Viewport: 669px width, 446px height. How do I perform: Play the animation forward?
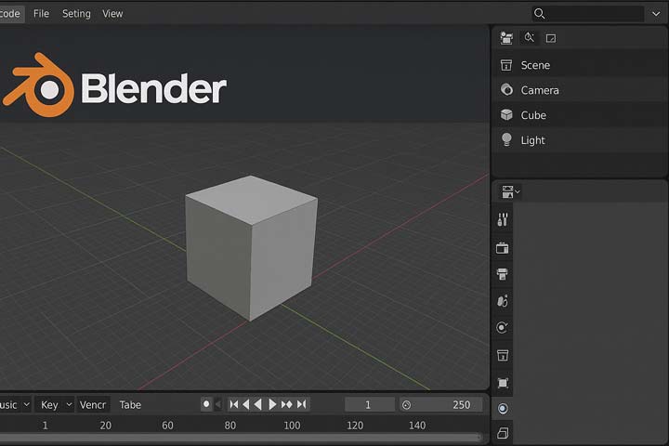pos(272,404)
